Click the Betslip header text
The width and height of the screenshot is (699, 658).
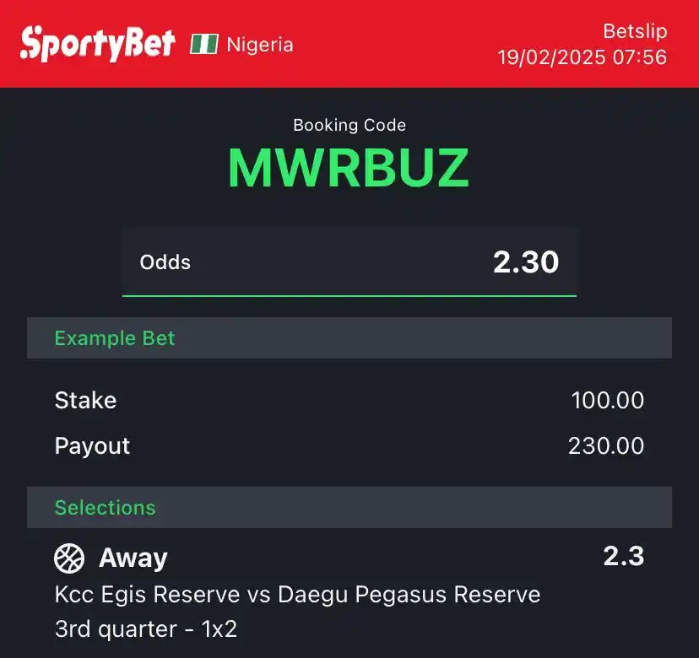pos(635,31)
